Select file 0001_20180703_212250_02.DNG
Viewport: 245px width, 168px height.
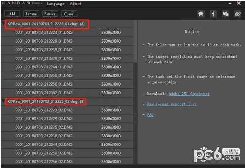coord(67,153)
